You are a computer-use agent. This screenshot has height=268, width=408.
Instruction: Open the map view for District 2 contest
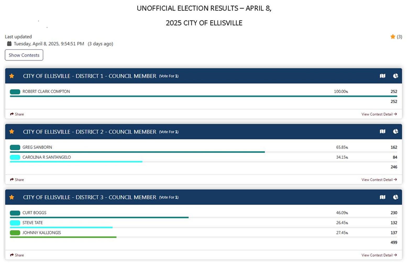tap(382, 132)
